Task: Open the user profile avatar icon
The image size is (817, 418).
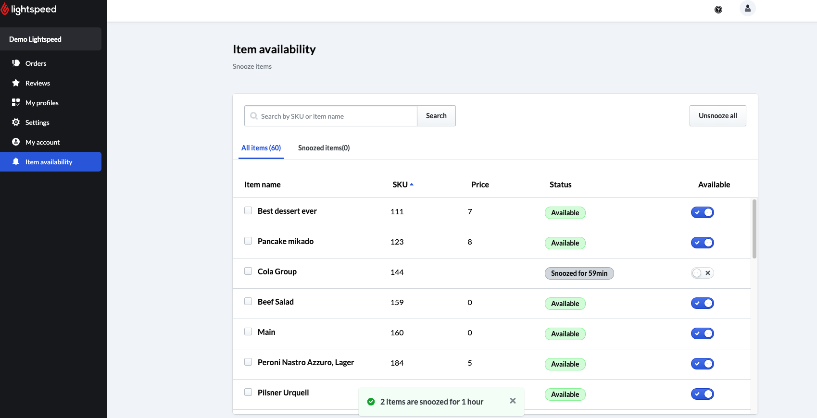Action: (x=747, y=9)
